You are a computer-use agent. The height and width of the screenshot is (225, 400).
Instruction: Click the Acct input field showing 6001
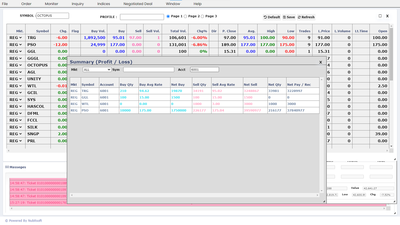204,70
